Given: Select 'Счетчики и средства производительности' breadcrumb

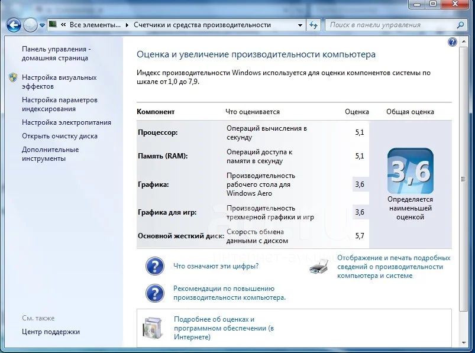Looking at the screenshot, I should 202,25.
